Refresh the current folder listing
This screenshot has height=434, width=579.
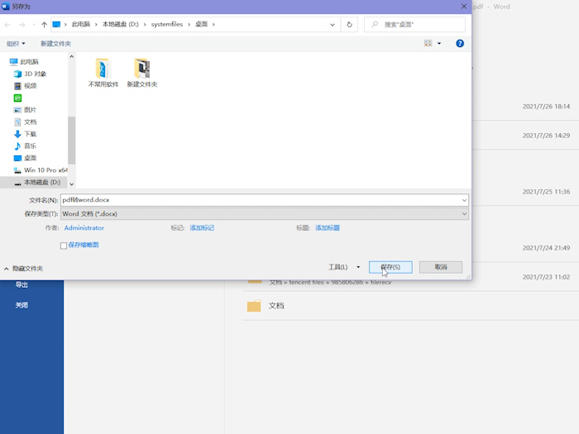coord(350,25)
